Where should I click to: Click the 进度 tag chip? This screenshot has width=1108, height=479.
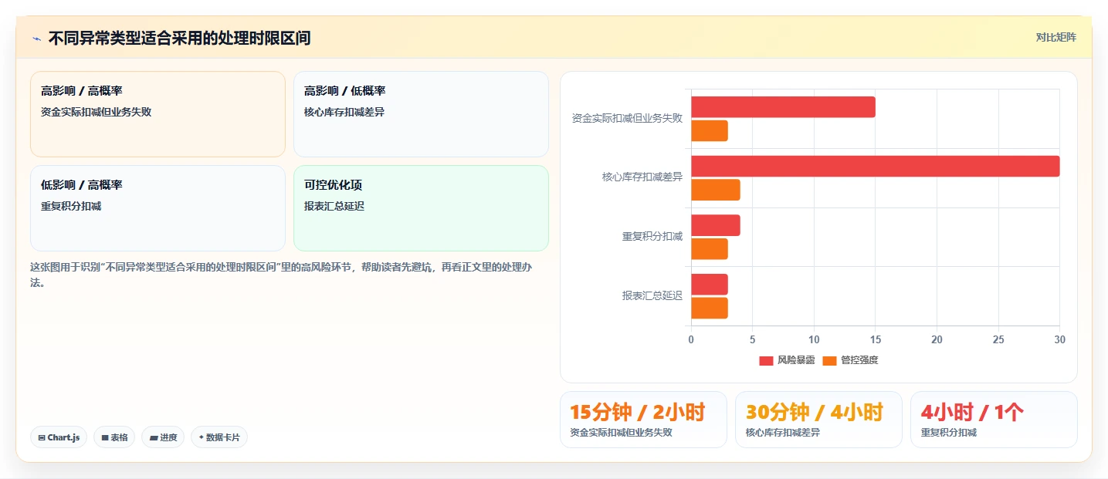click(163, 437)
